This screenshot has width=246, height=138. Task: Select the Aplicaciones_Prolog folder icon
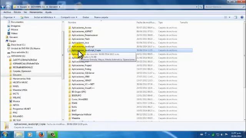pos(70,69)
